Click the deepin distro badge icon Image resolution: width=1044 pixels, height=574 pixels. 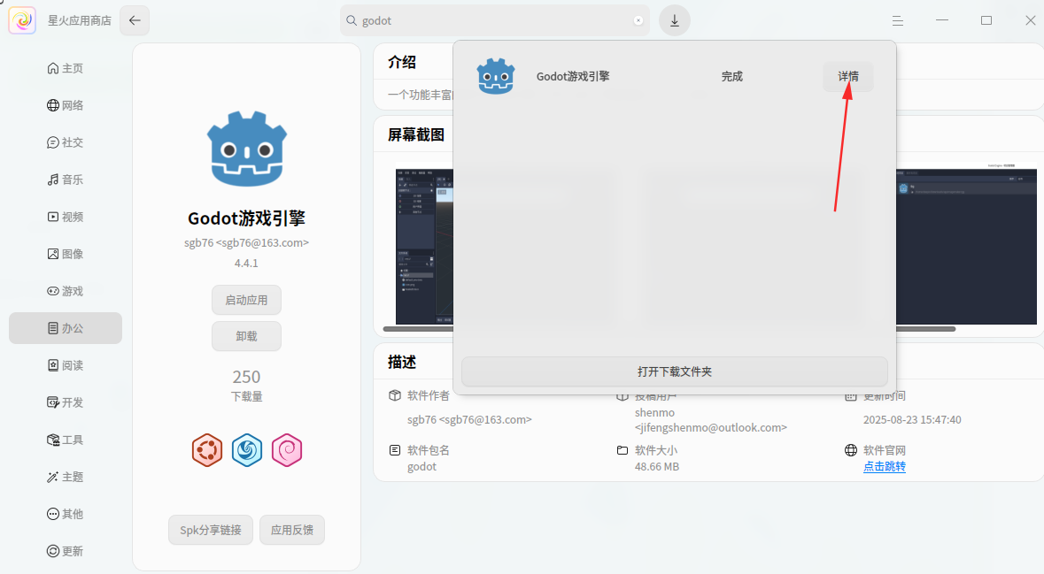coord(247,451)
